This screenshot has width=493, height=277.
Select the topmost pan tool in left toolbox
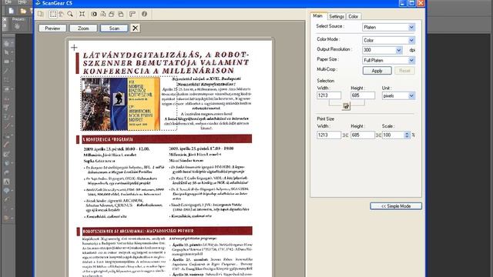point(6,43)
